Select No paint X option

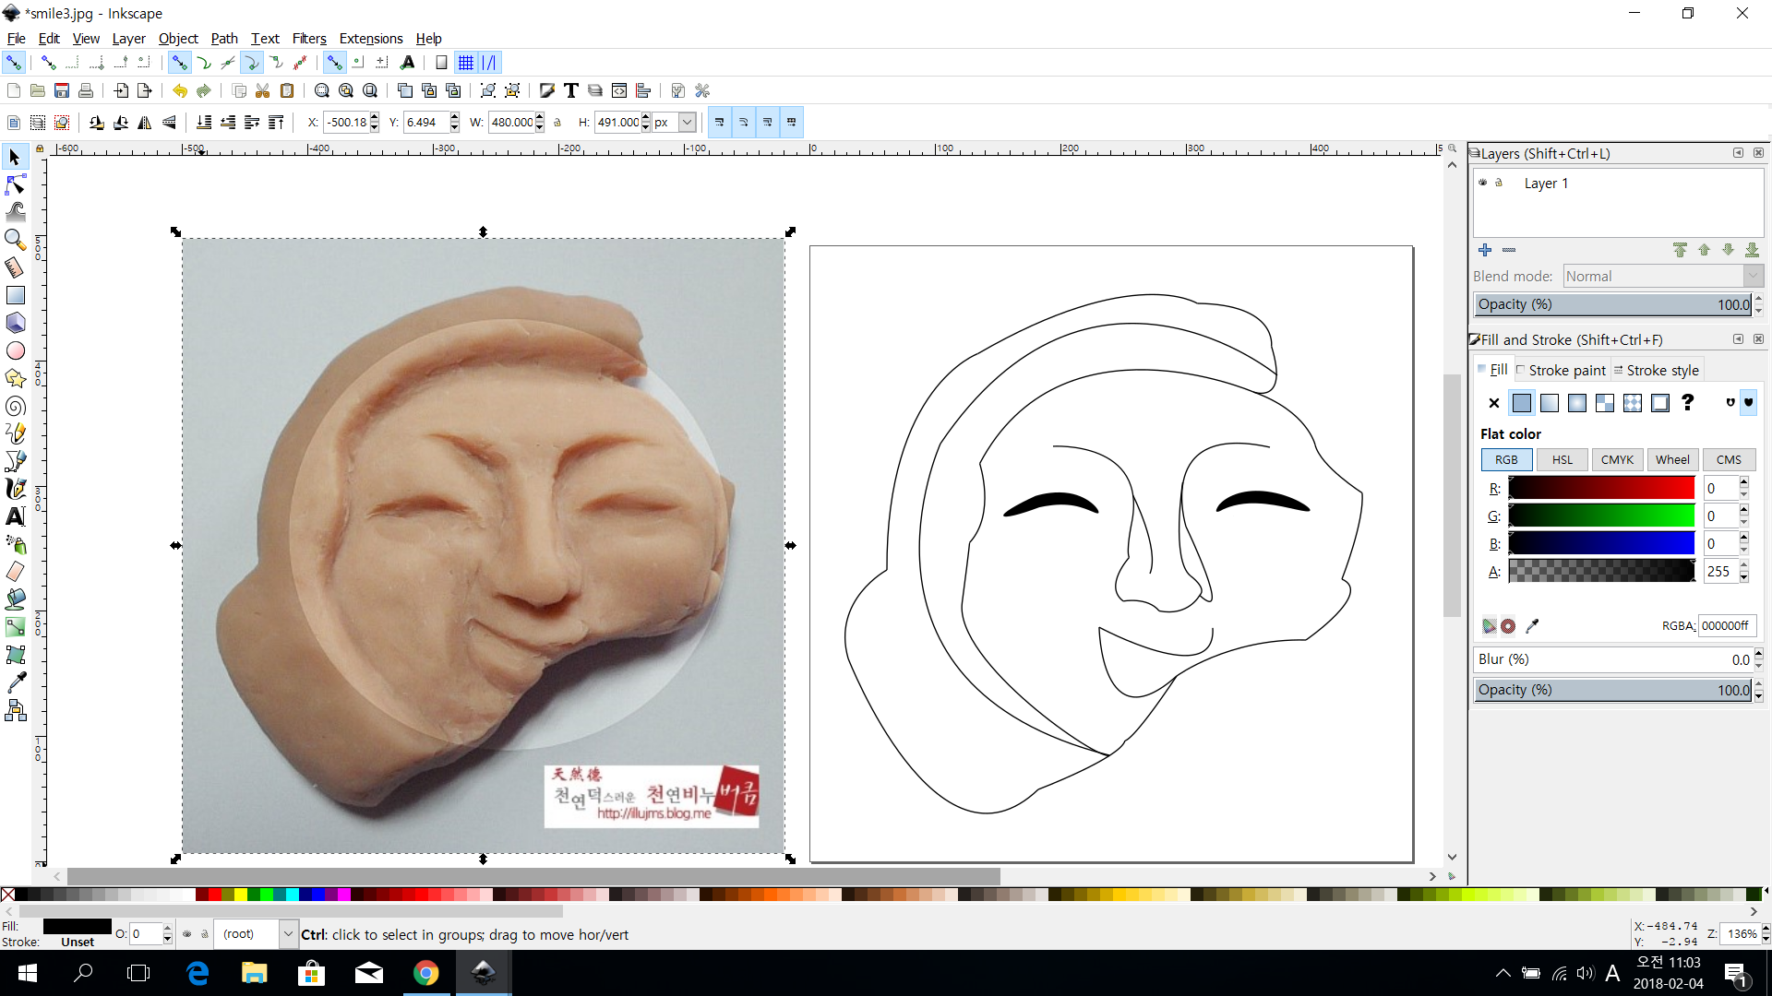point(1494,403)
